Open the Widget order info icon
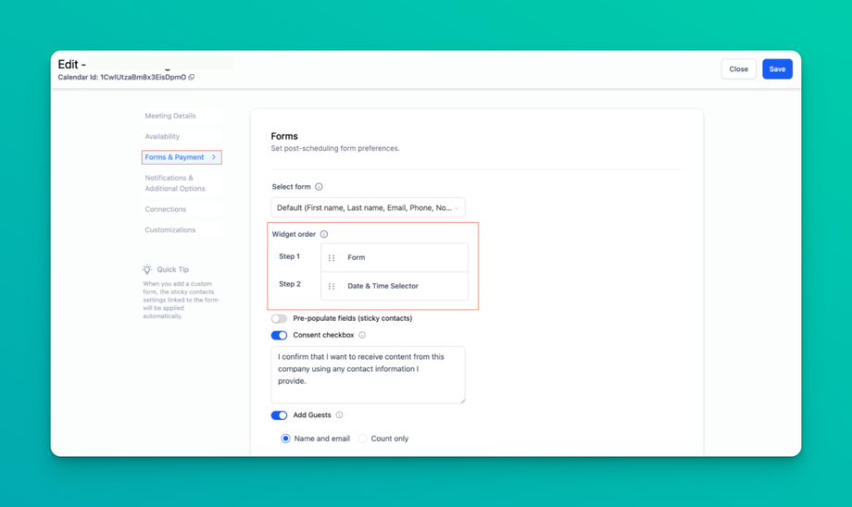Image resolution: width=852 pixels, height=507 pixels. tap(324, 234)
